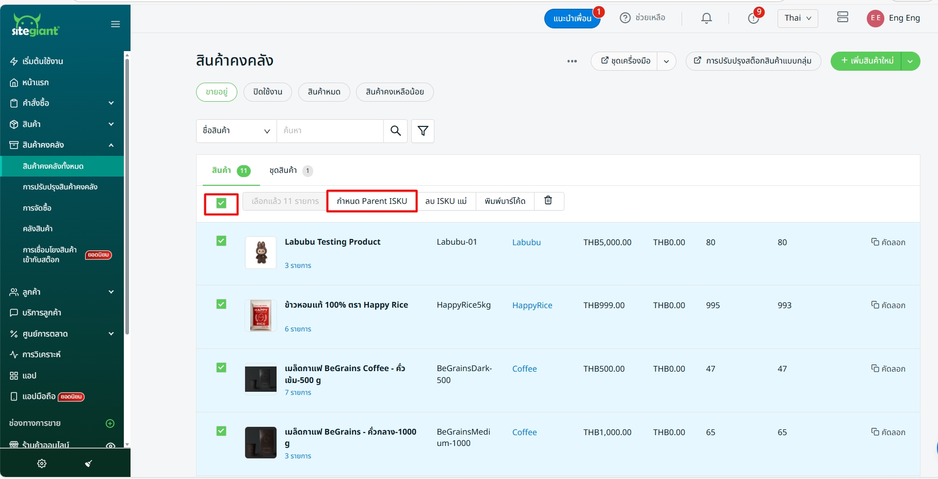
Task: Click the search magnifier icon
Action: click(395, 131)
